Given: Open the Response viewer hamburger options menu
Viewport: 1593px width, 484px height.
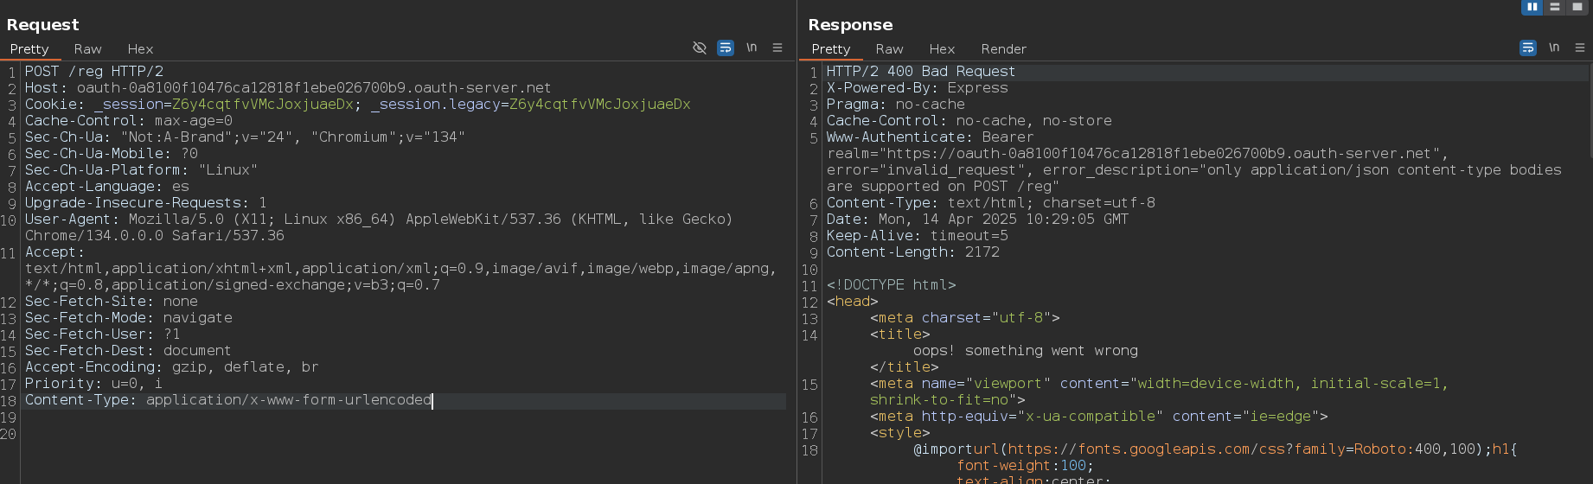Looking at the screenshot, I should 1580,48.
